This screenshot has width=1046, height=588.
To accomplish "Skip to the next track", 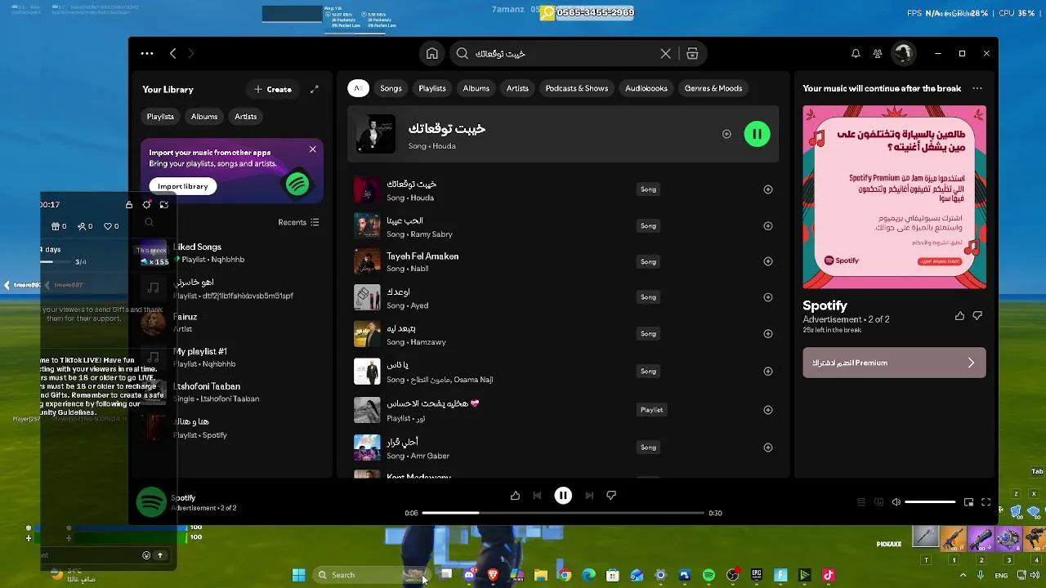I will pyautogui.click(x=589, y=496).
